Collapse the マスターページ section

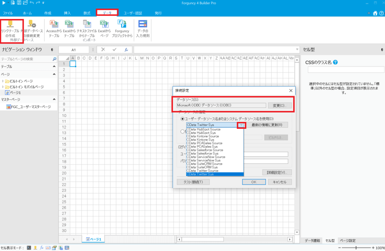pyautogui.click(x=54, y=100)
